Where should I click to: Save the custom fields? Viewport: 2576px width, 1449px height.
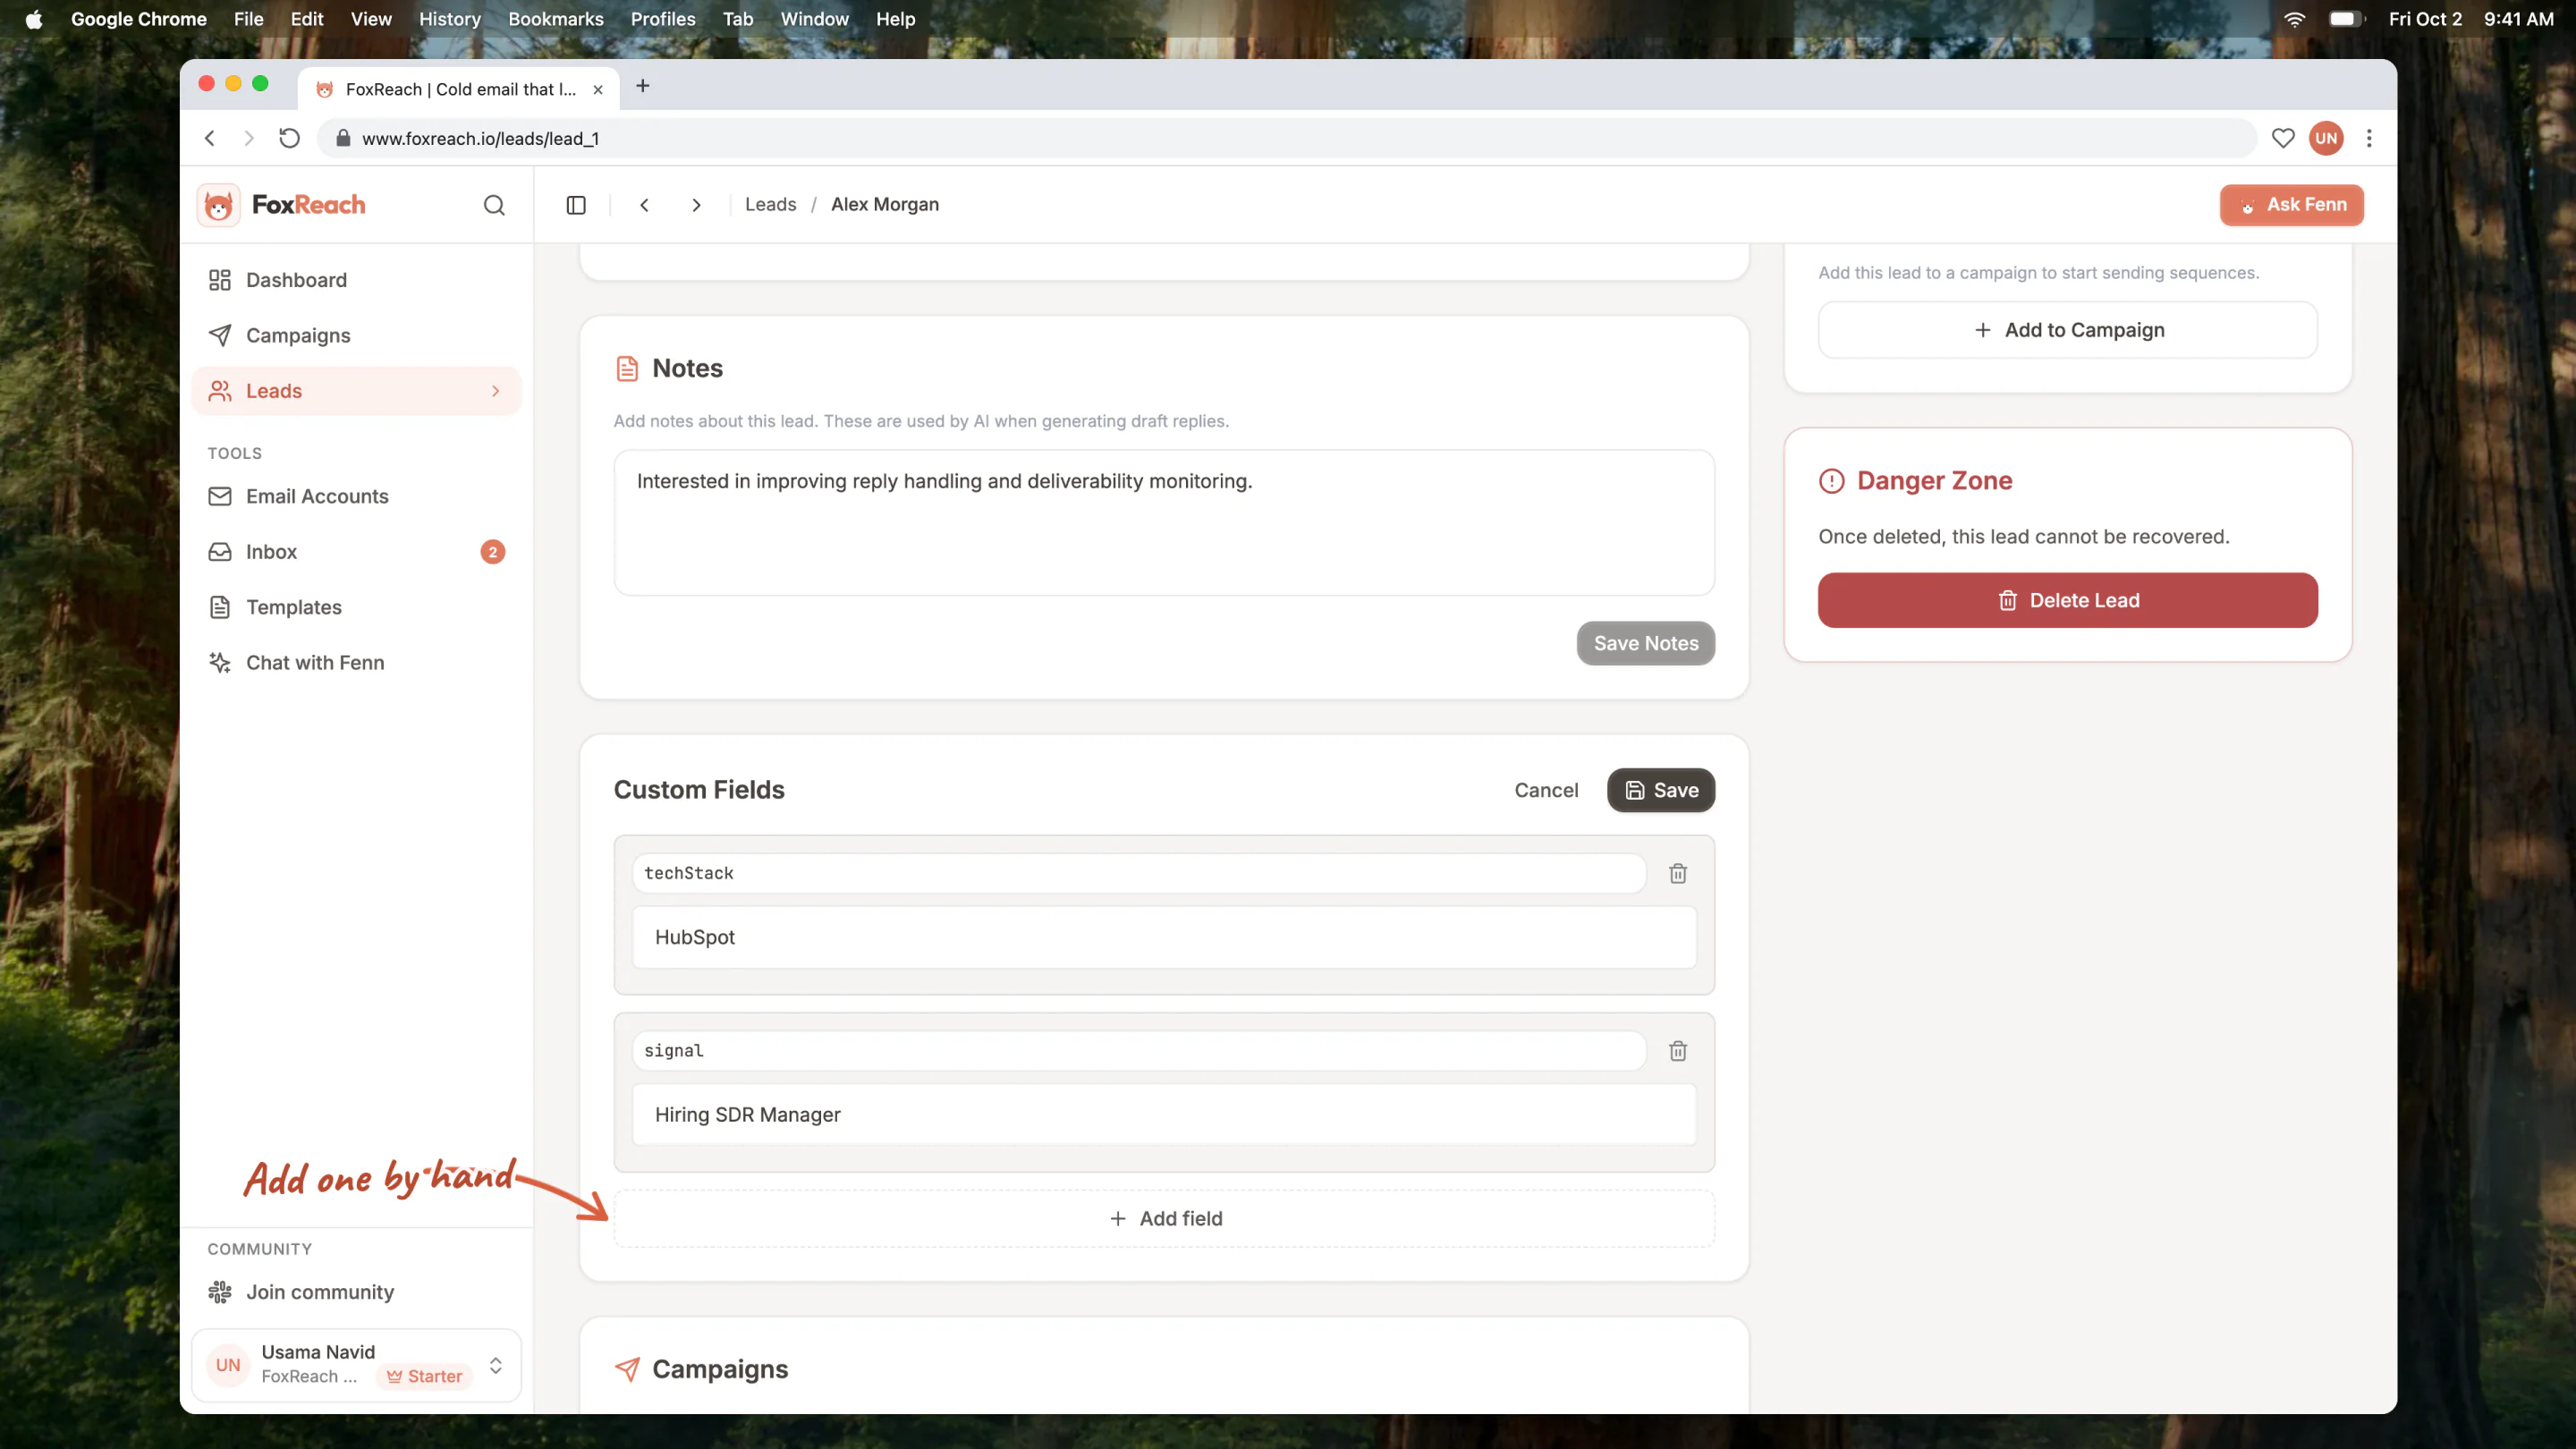(1660, 790)
